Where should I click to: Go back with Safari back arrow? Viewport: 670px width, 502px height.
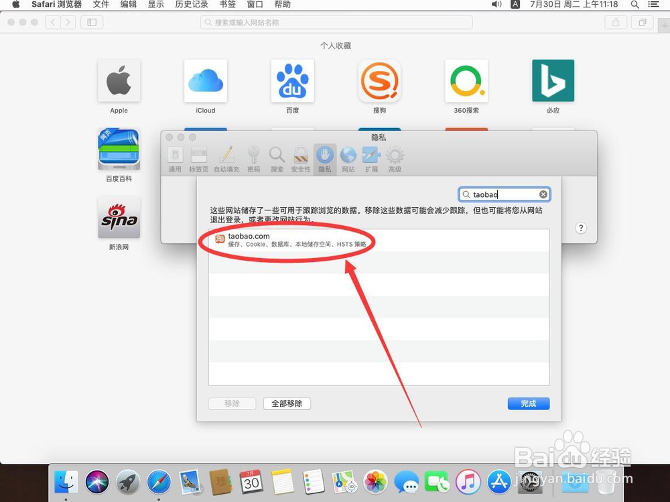coord(52,22)
